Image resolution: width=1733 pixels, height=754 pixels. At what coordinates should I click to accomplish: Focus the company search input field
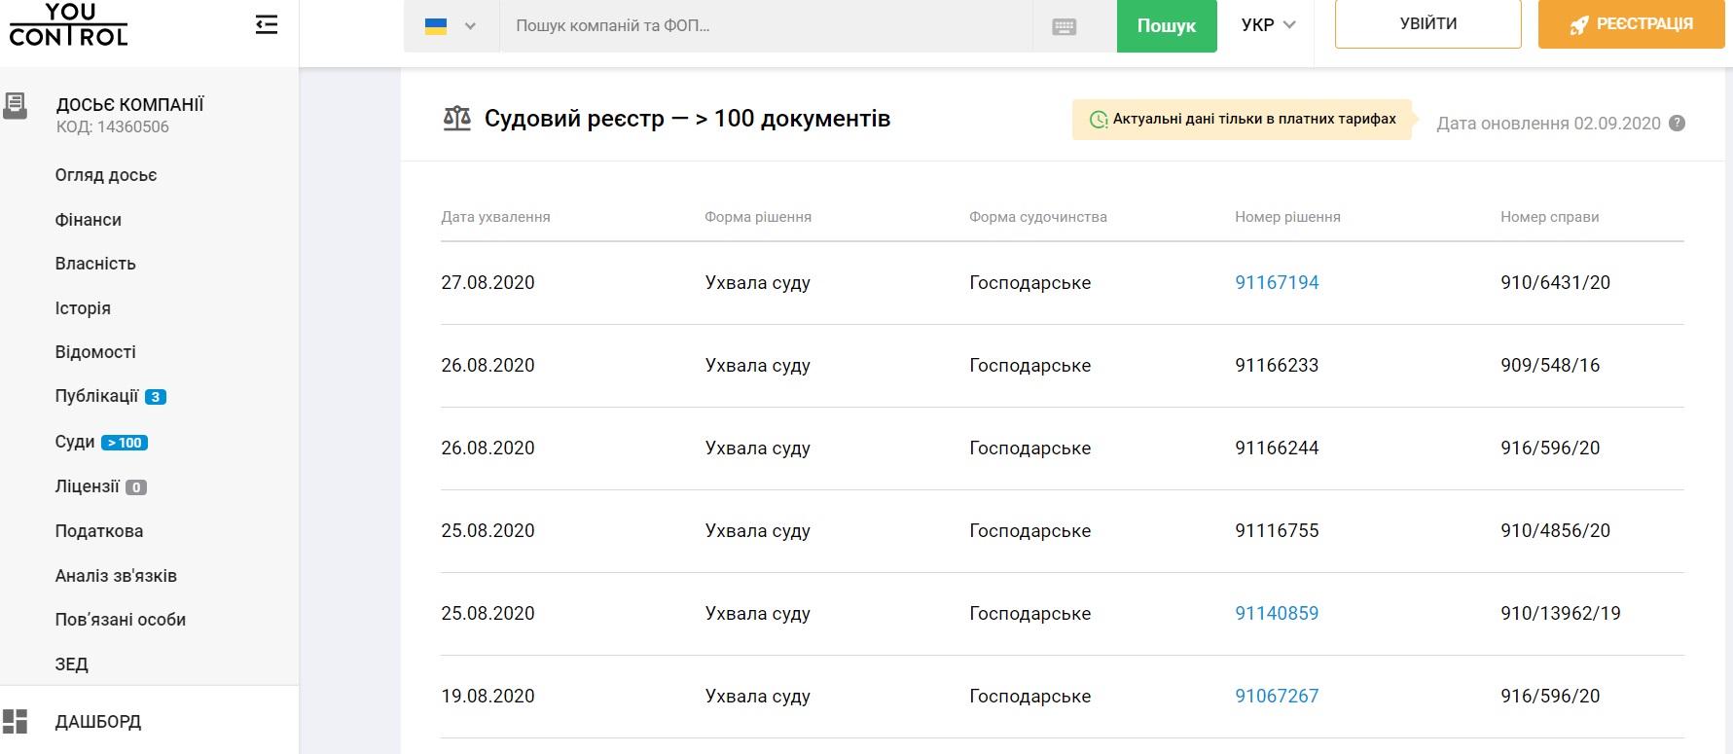pyautogui.click(x=765, y=26)
